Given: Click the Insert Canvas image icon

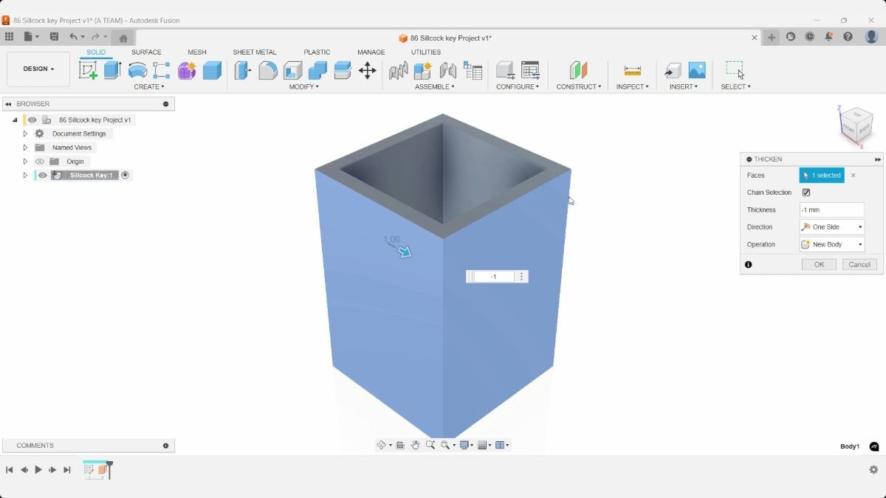Looking at the screenshot, I should point(697,70).
